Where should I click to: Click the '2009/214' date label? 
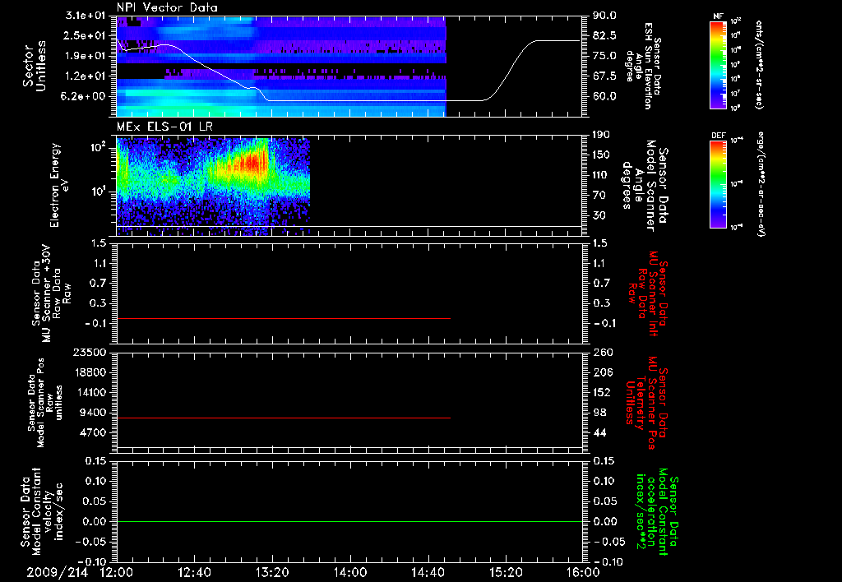point(58,572)
